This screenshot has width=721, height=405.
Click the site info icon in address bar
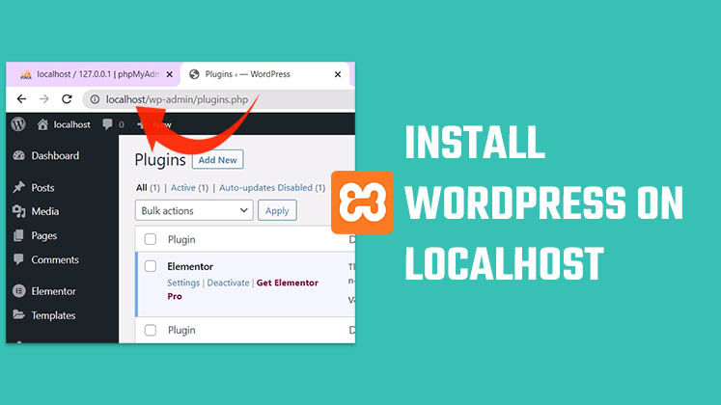coord(95,99)
